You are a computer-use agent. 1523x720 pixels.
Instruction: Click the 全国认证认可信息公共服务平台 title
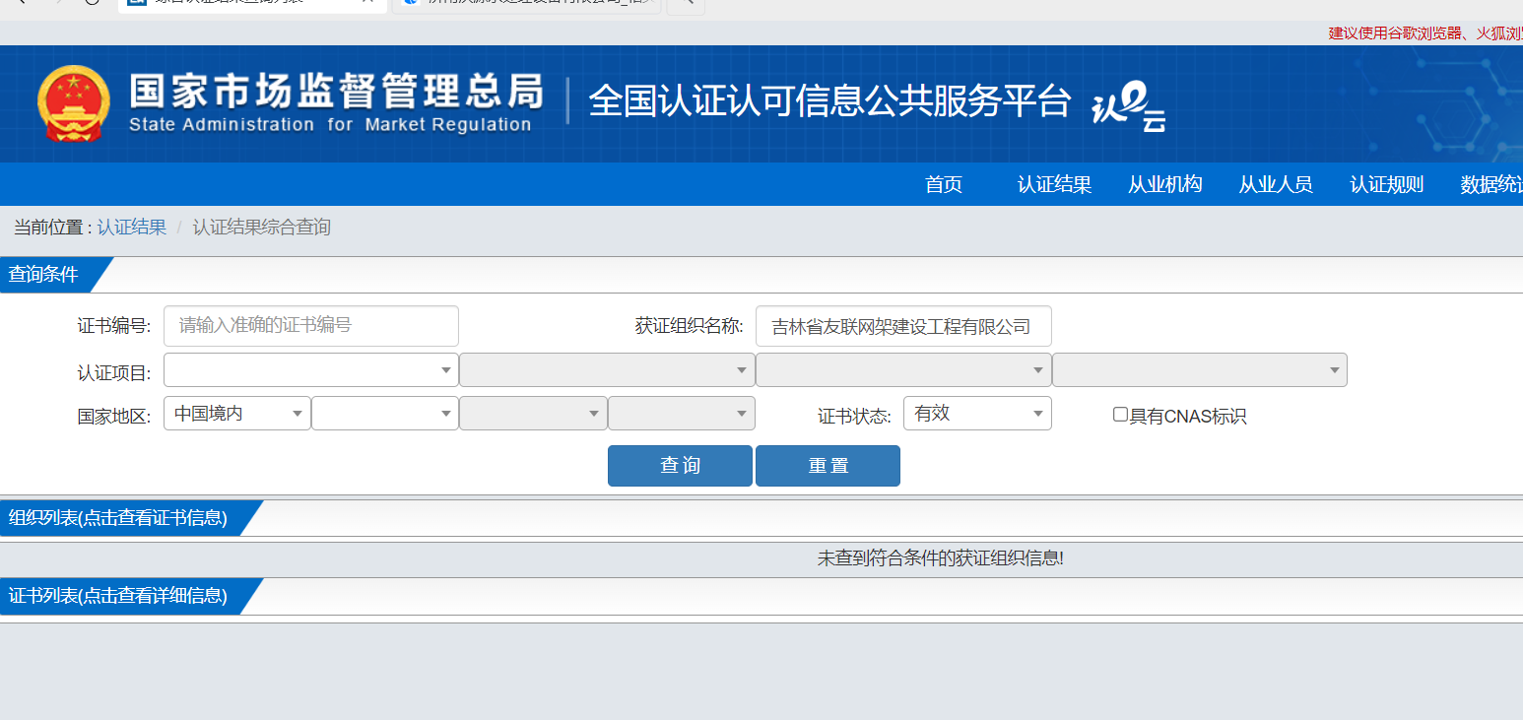[829, 101]
